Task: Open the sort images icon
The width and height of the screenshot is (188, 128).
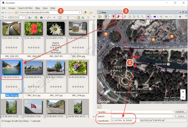Action: pyautogui.click(x=29, y=18)
